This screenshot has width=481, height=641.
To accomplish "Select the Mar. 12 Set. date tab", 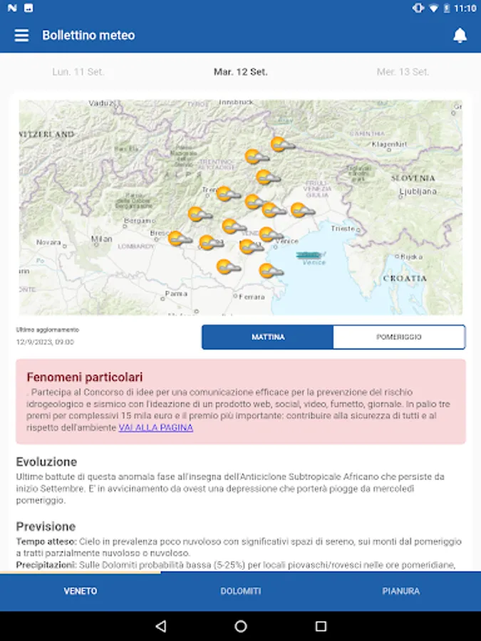I will pyautogui.click(x=241, y=72).
